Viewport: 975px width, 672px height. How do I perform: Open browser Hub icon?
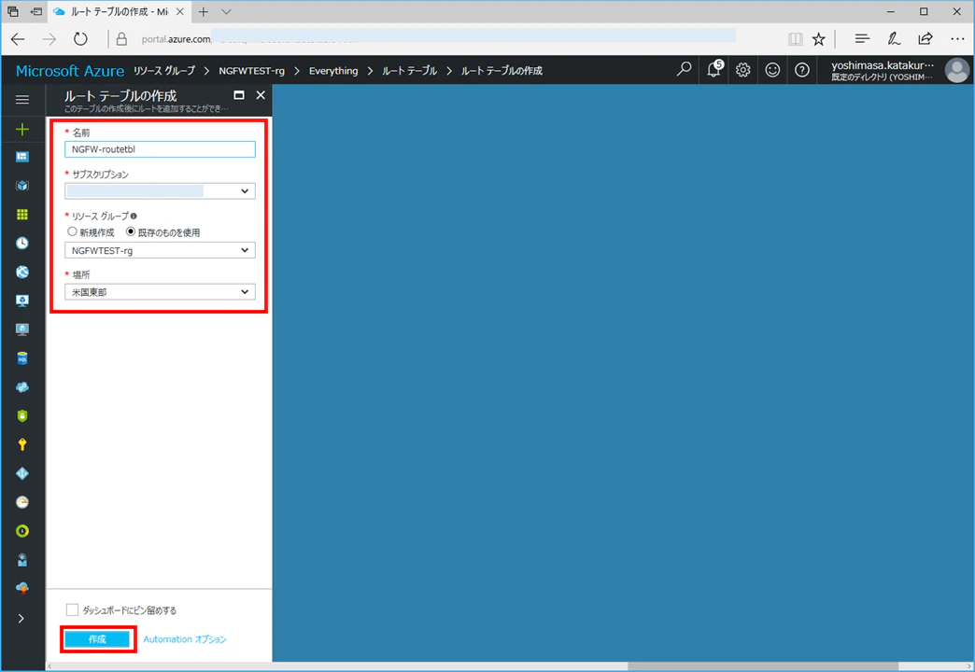coord(862,38)
